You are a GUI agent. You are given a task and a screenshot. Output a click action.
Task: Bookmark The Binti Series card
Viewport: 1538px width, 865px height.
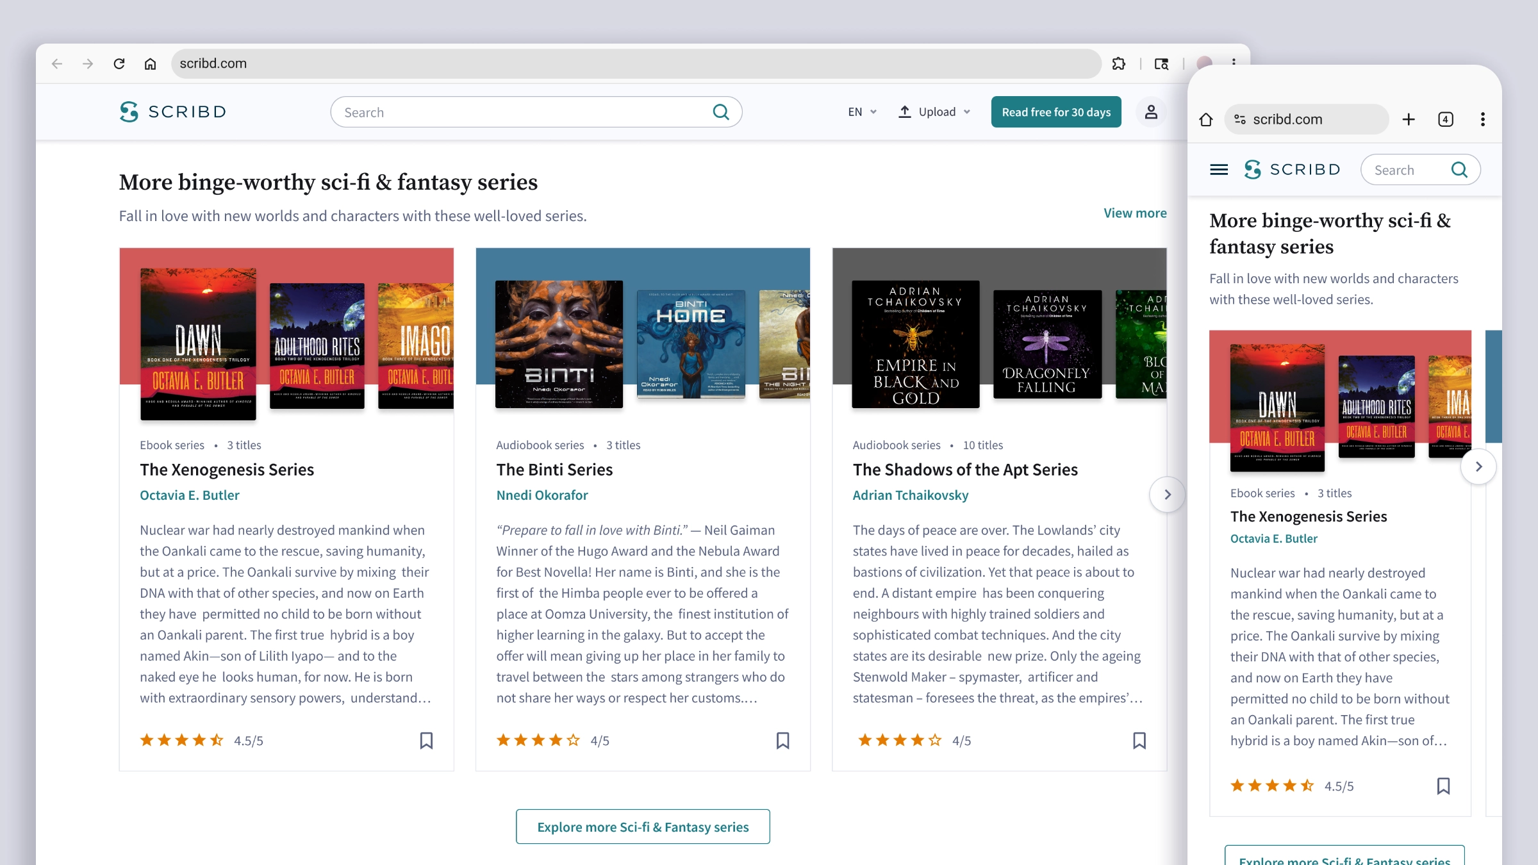coord(782,741)
